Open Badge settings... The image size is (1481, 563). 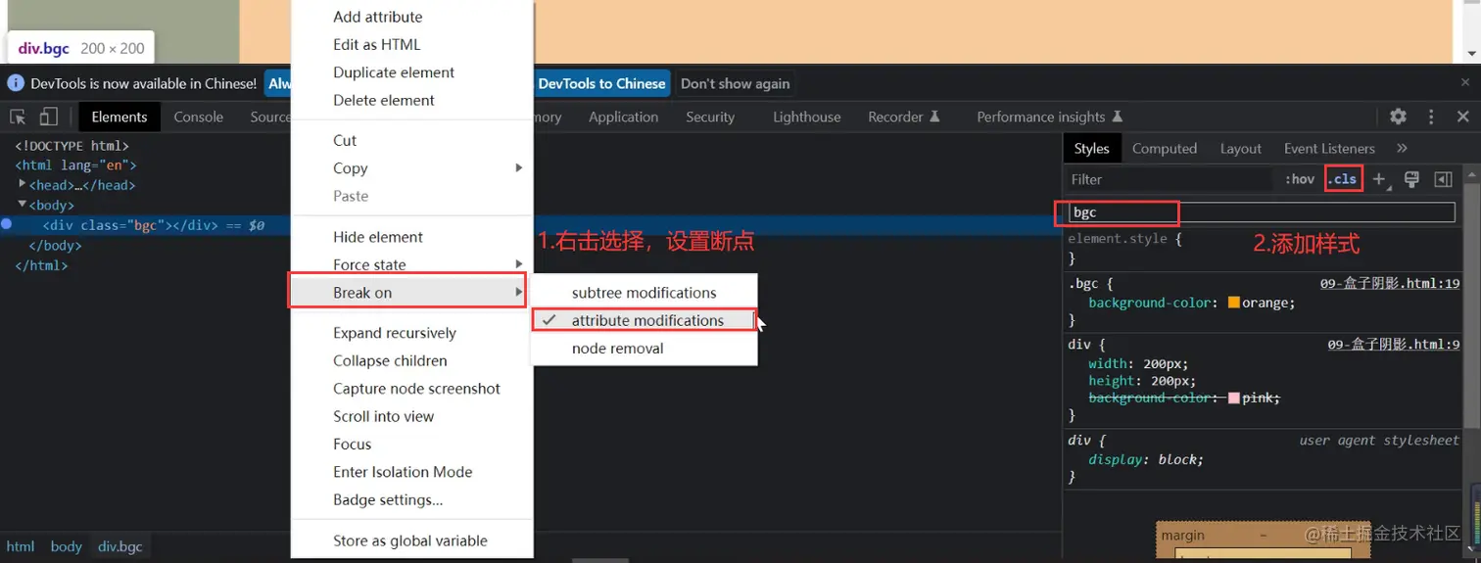(x=412, y=499)
